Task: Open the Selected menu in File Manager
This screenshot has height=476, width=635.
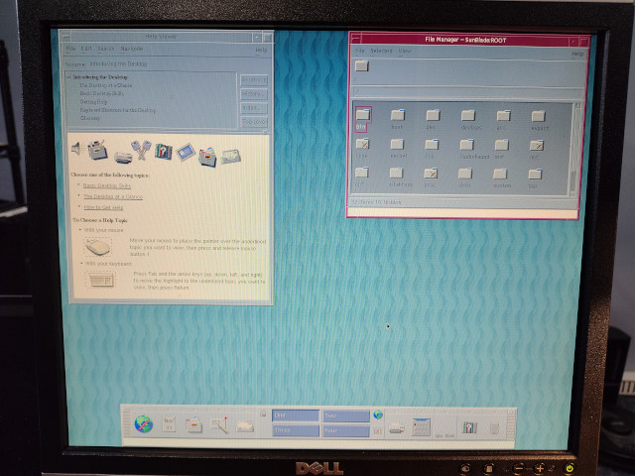Action: tap(379, 51)
